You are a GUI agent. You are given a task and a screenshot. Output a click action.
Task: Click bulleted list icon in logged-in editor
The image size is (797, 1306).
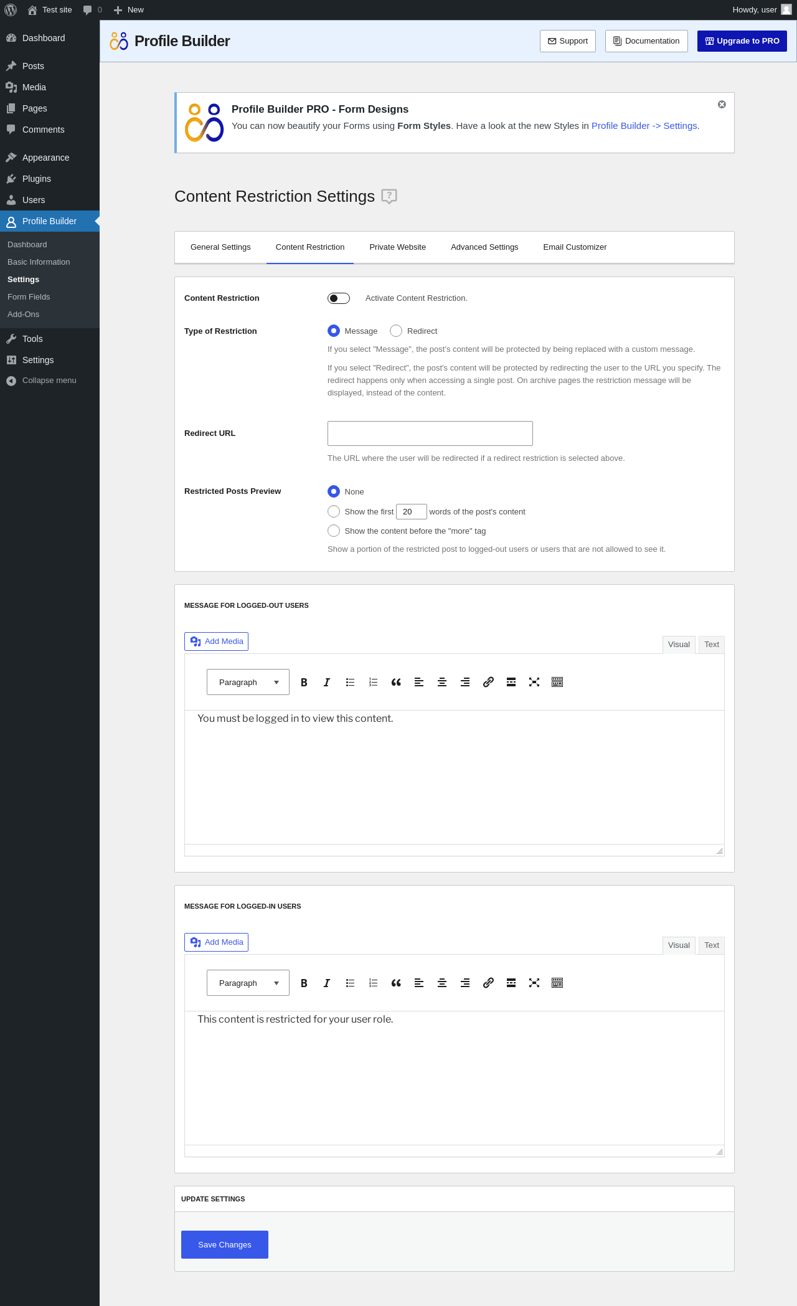click(350, 983)
